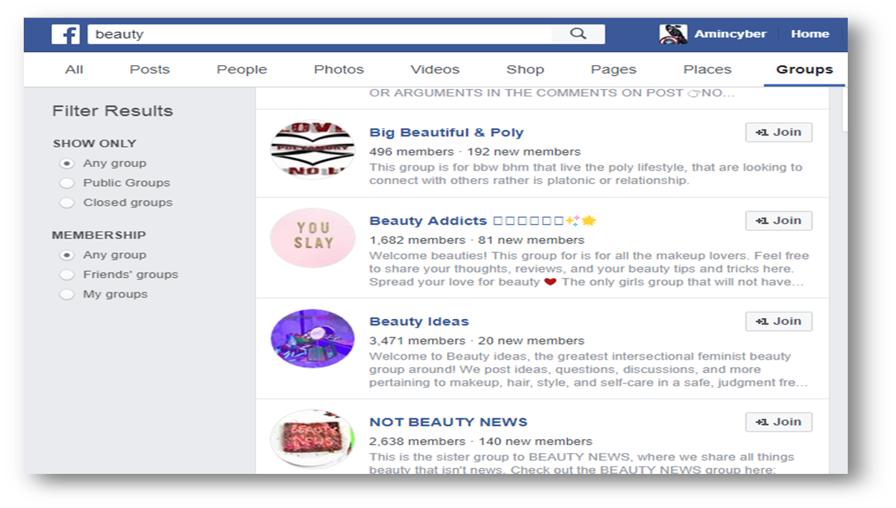Image resolution: width=896 pixels, height=508 pixels.
Task: Go to Home in top bar
Action: click(x=810, y=34)
